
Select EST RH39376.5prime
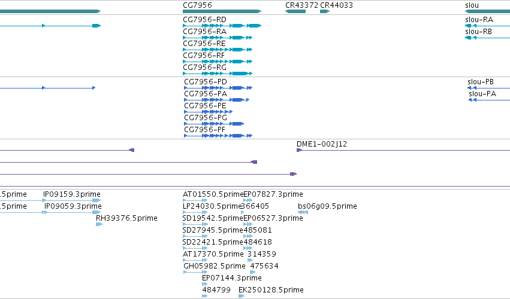99,224
